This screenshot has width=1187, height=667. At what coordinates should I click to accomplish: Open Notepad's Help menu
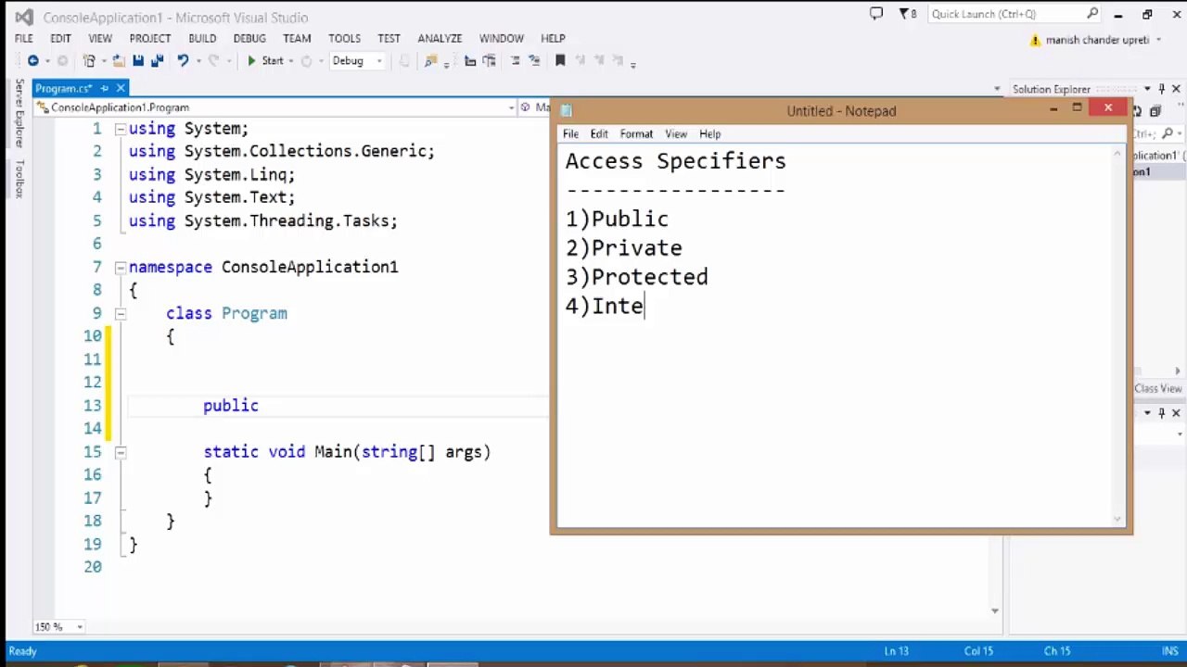coord(709,134)
